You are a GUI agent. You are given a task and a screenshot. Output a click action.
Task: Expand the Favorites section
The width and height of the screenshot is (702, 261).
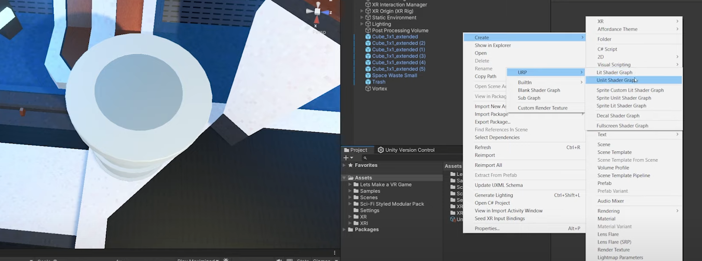coord(344,165)
